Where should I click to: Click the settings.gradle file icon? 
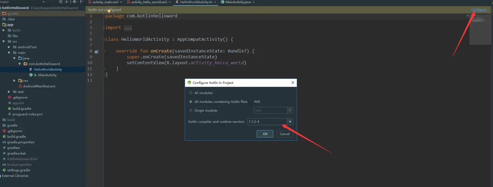click(x=4, y=170)
